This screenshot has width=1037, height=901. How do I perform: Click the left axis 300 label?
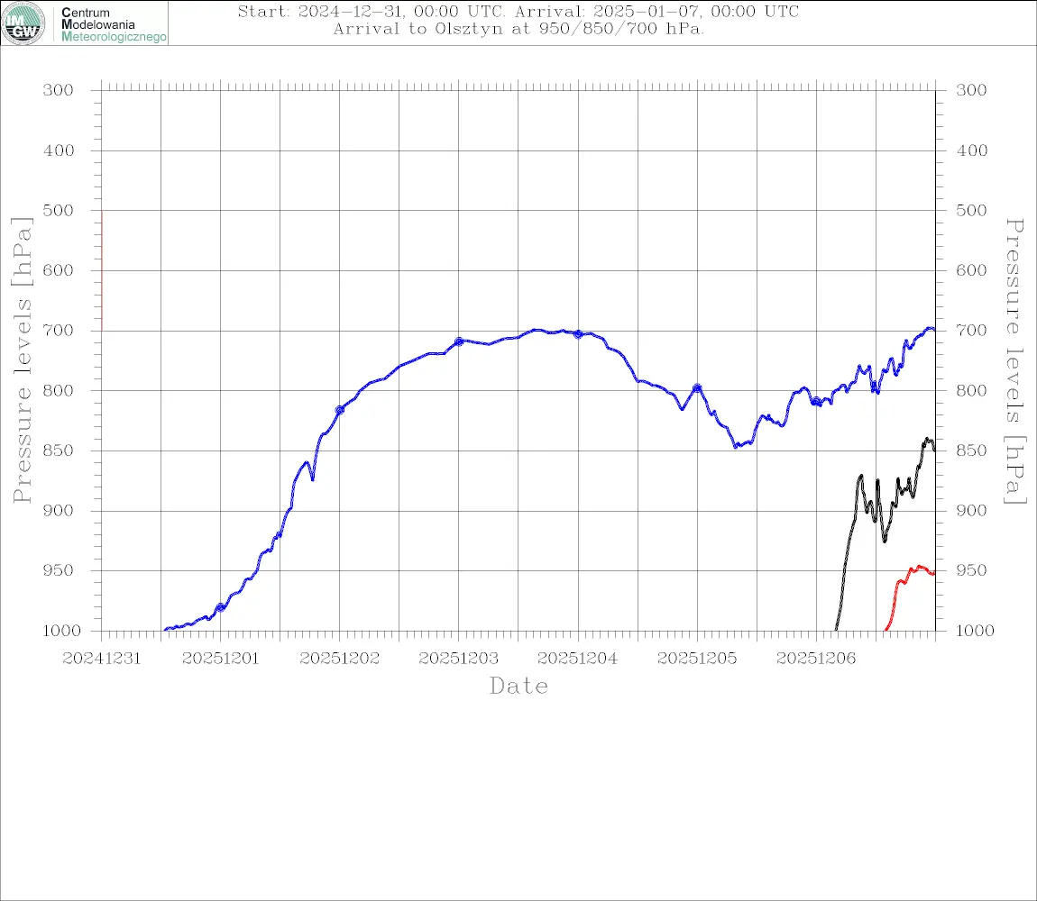click(59, 90)
